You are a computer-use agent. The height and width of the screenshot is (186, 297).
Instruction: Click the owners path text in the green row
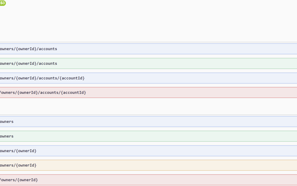tap(7, 136)
